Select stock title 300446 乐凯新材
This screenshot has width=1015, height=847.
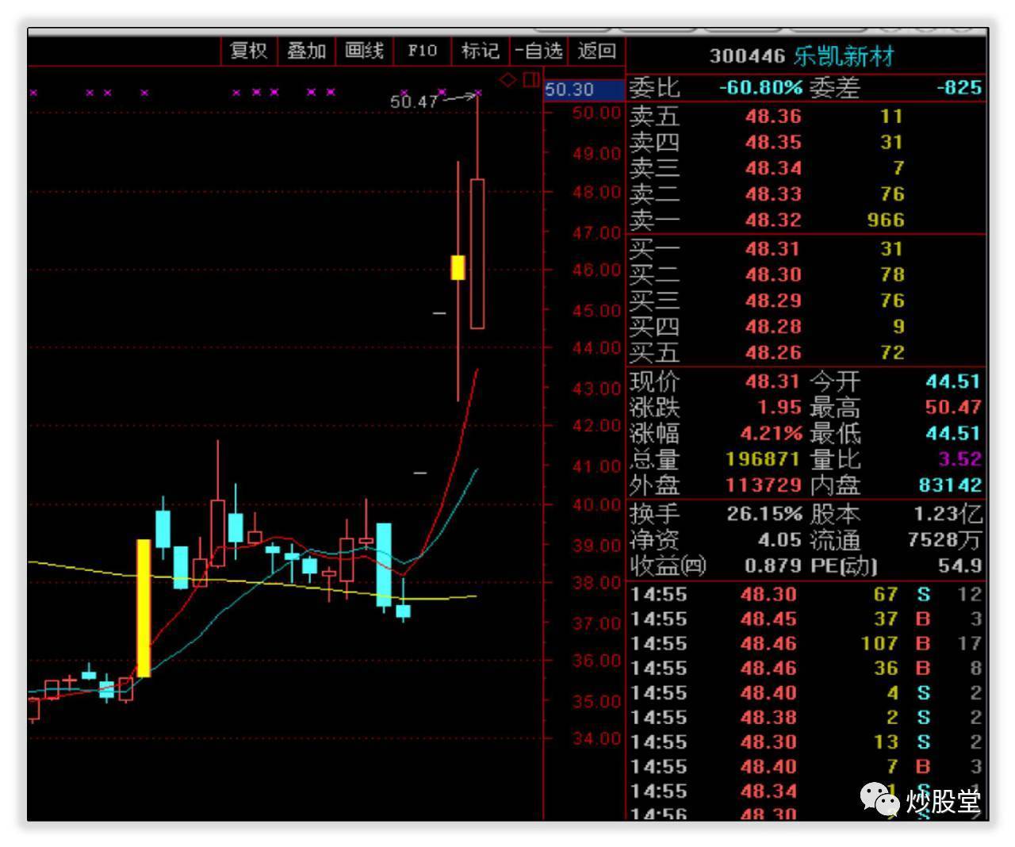click(802, 56)
